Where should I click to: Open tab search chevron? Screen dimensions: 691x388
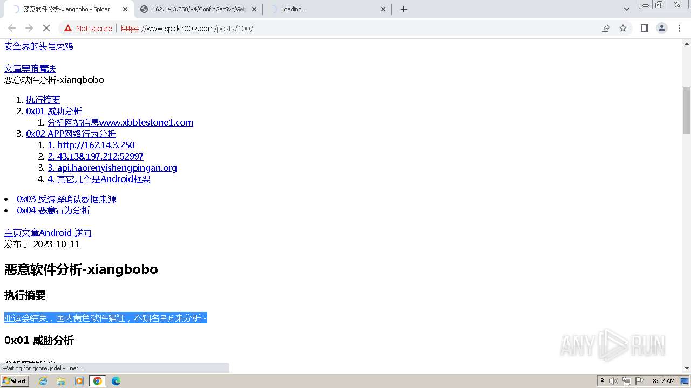click(x=626, y=9)
